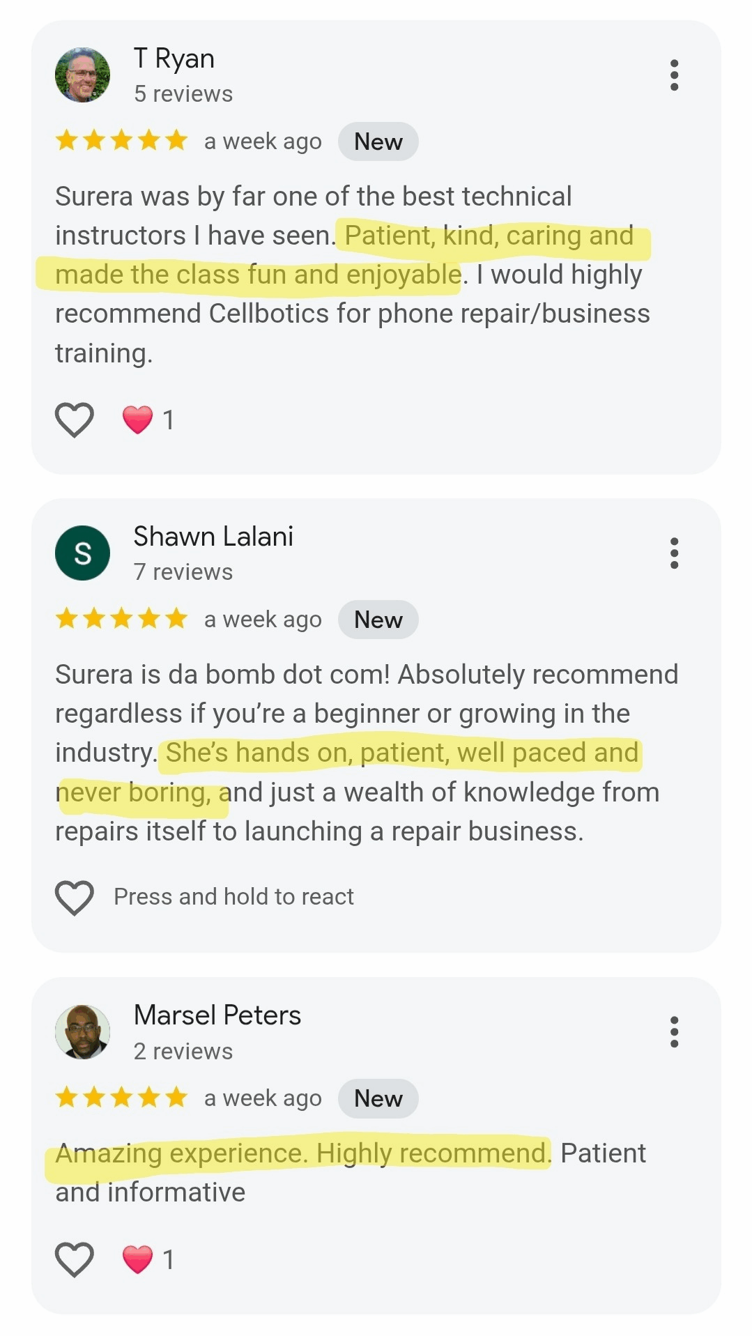Click the Marsel Peters reviewer name

tap(217, 1015)
